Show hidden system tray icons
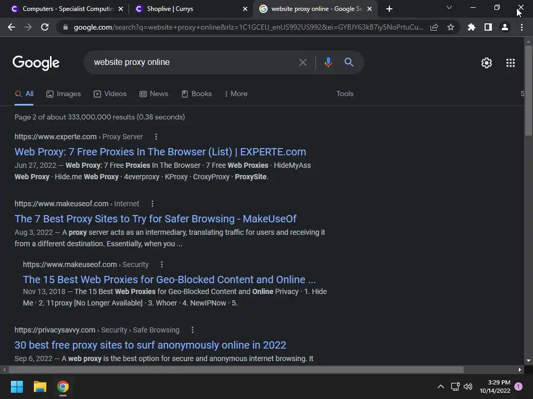Screen dimensions: 533x399 coord(440,387)
